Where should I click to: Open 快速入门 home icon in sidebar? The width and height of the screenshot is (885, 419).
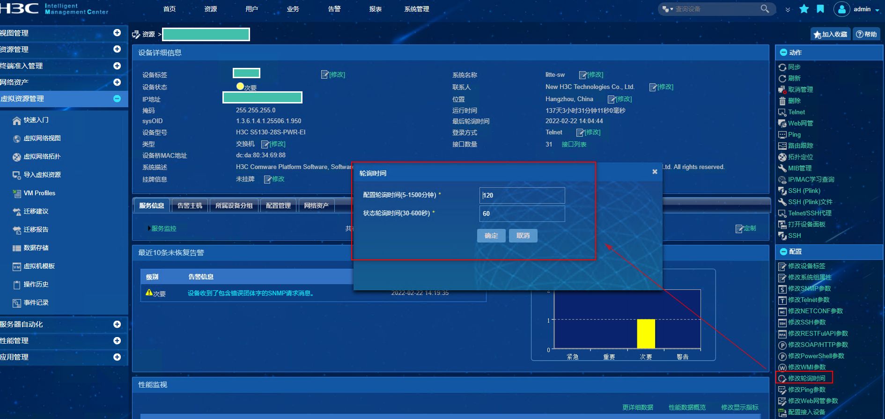pos(17,120)
